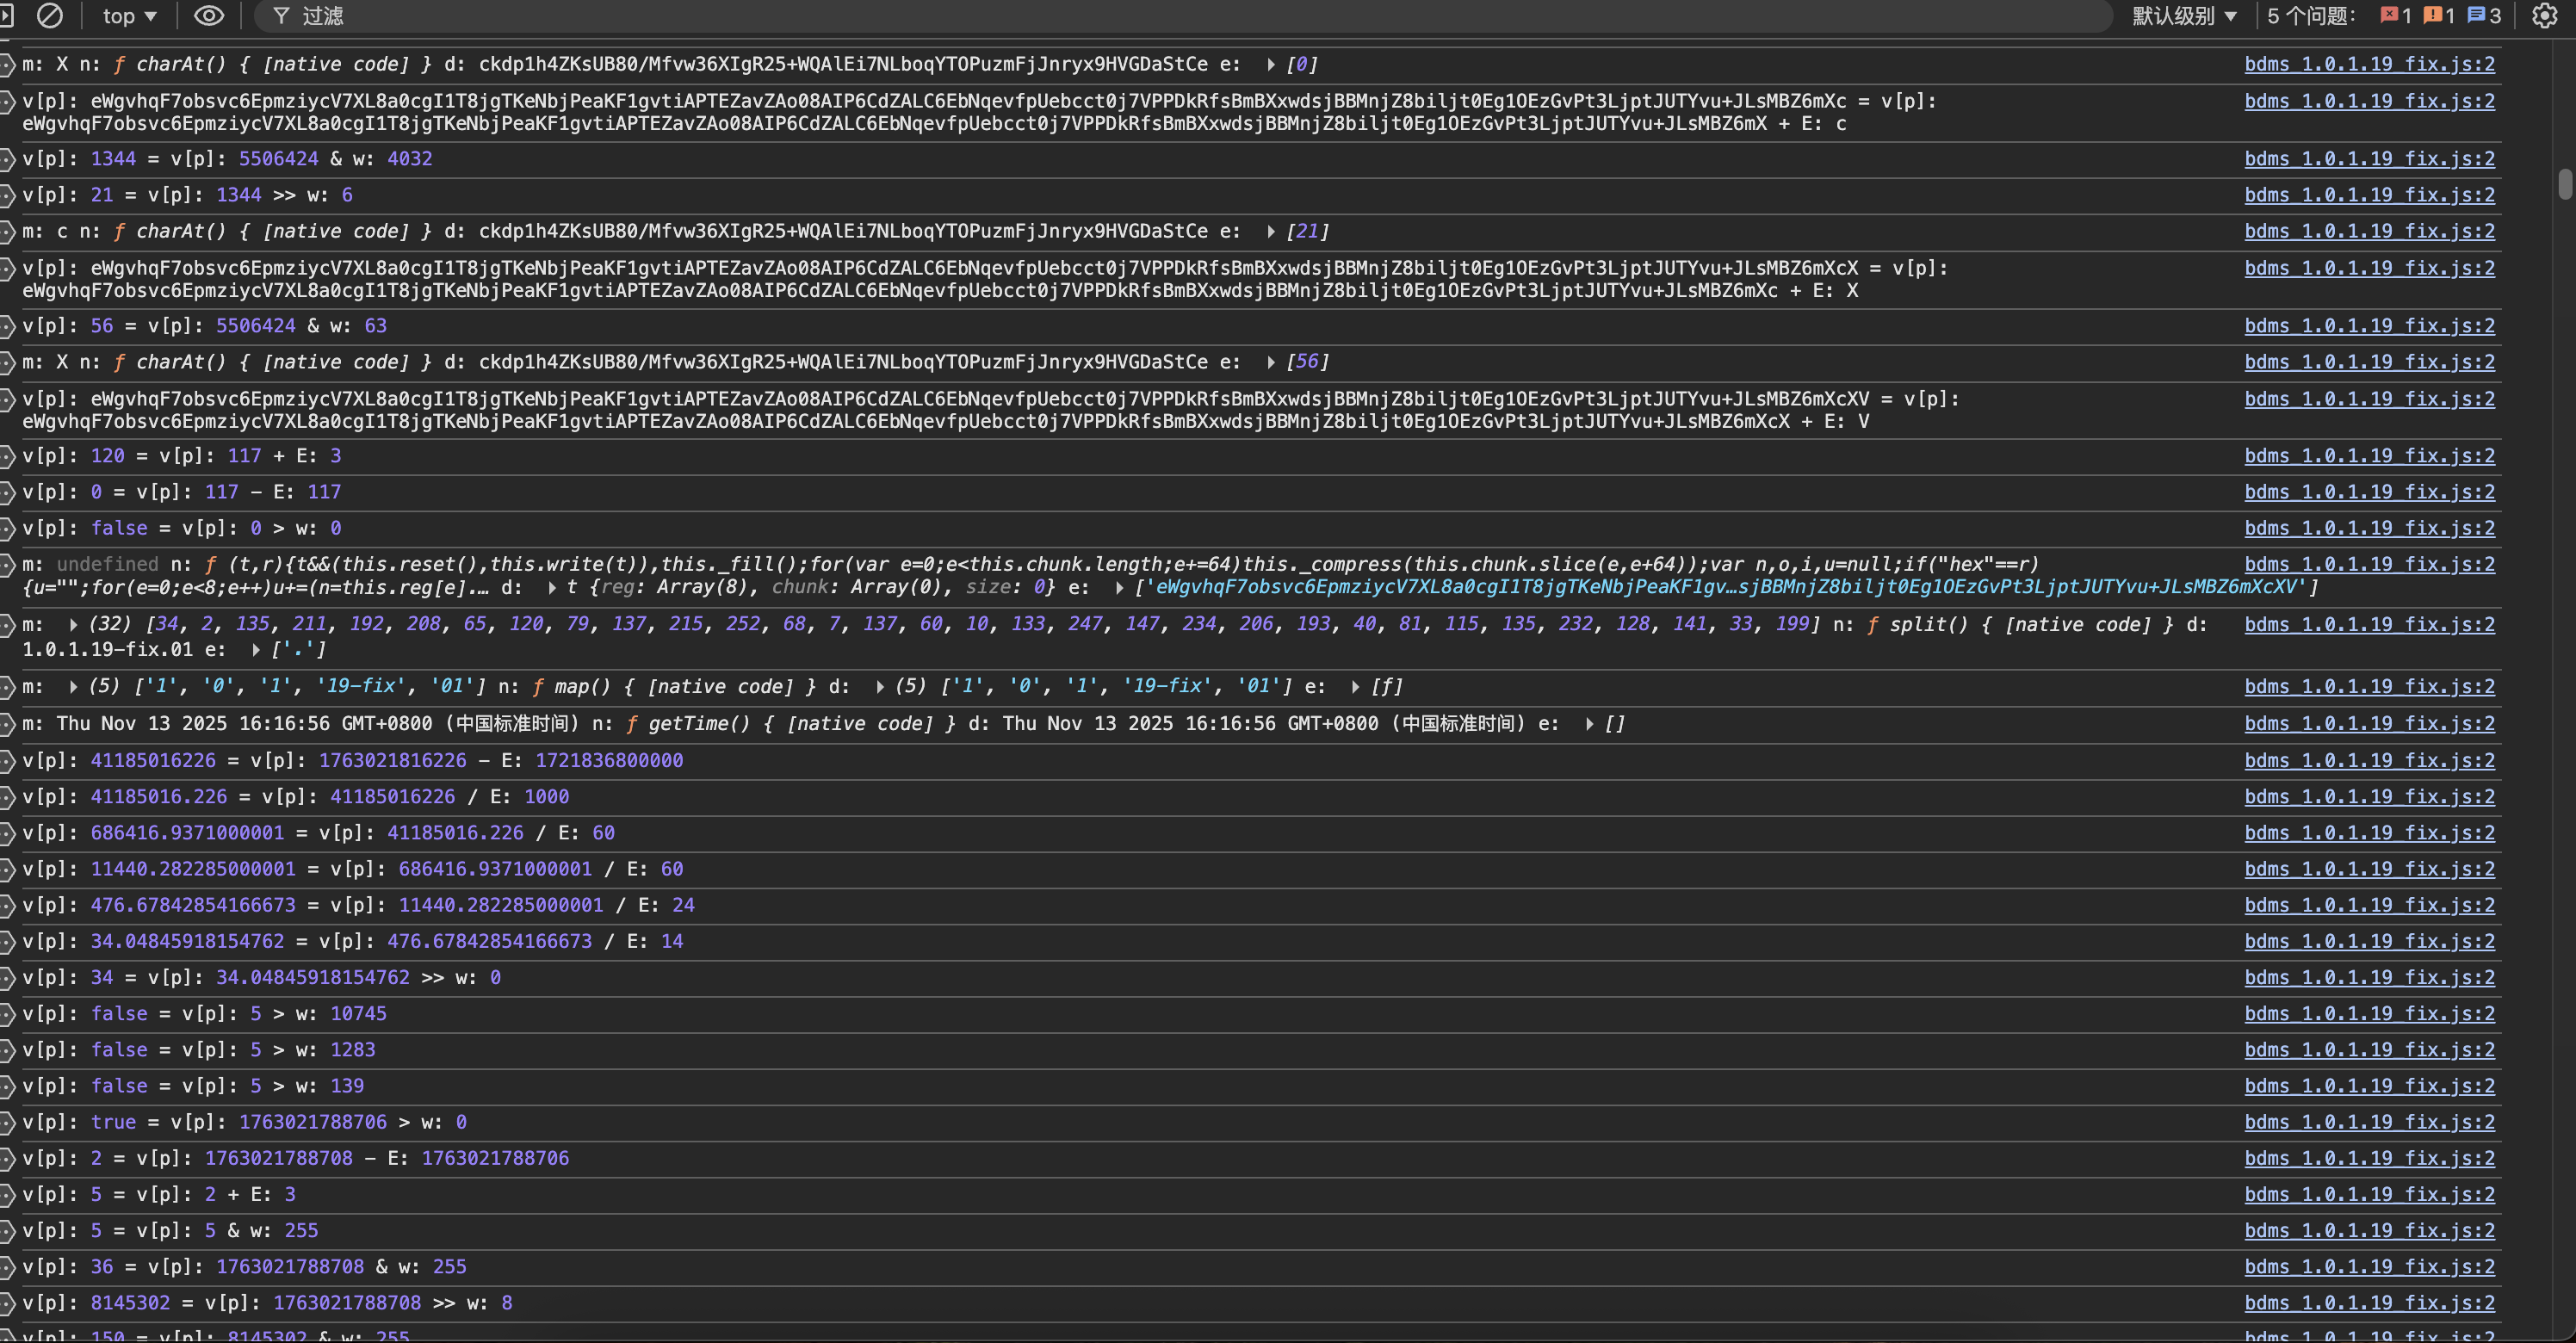Viewport: 2576px width, 1343px height.
Task: Open the 默认级别 log level dropdown
Action: click(x=2184, y=16)
